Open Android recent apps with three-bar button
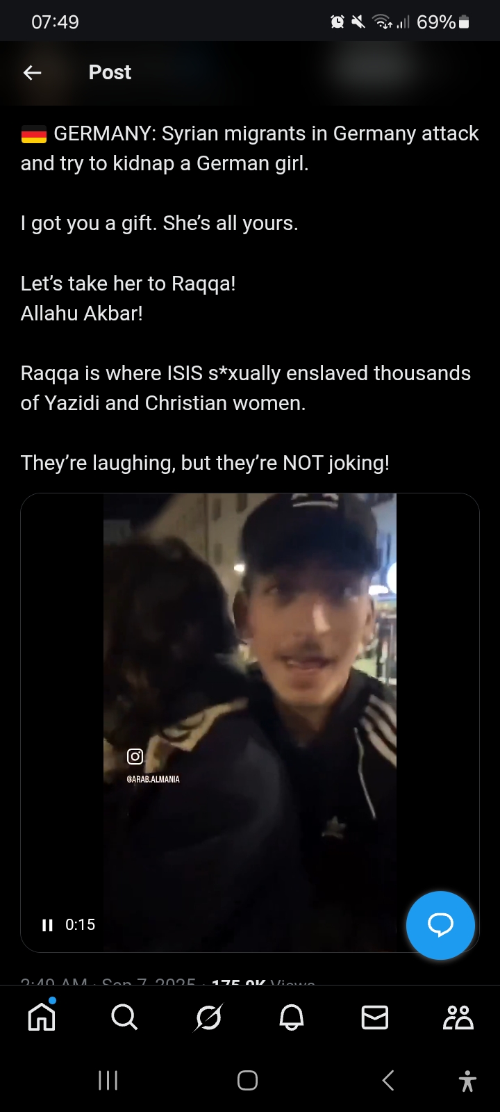The image size is (500, 1112). [108, 1080]
